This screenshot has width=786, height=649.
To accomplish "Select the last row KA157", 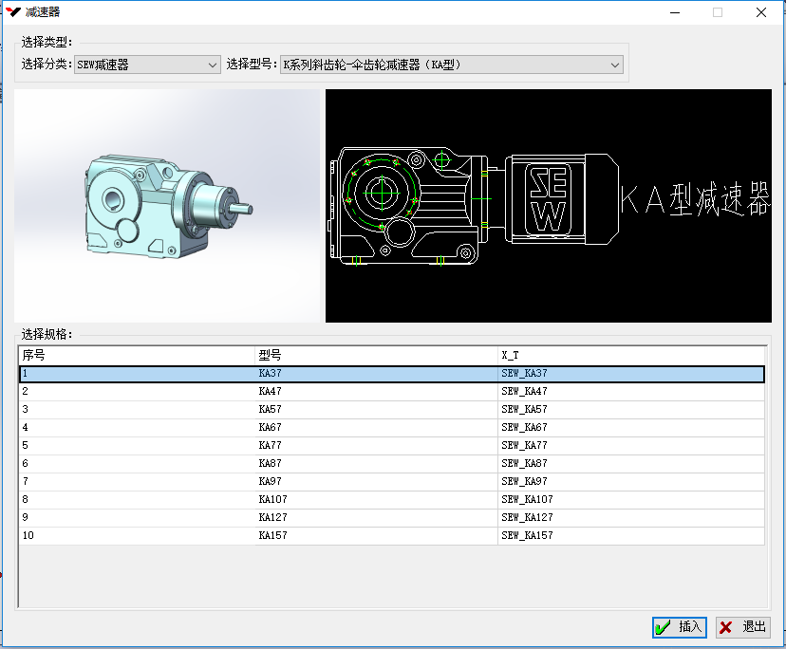I will pos(272,536).
